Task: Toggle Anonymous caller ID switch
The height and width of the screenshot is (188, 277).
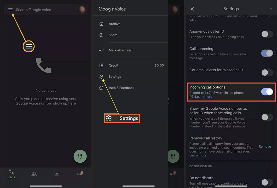Action: click(x=267, y=34)
